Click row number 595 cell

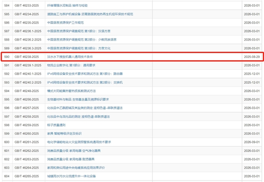tap(6, 99)
